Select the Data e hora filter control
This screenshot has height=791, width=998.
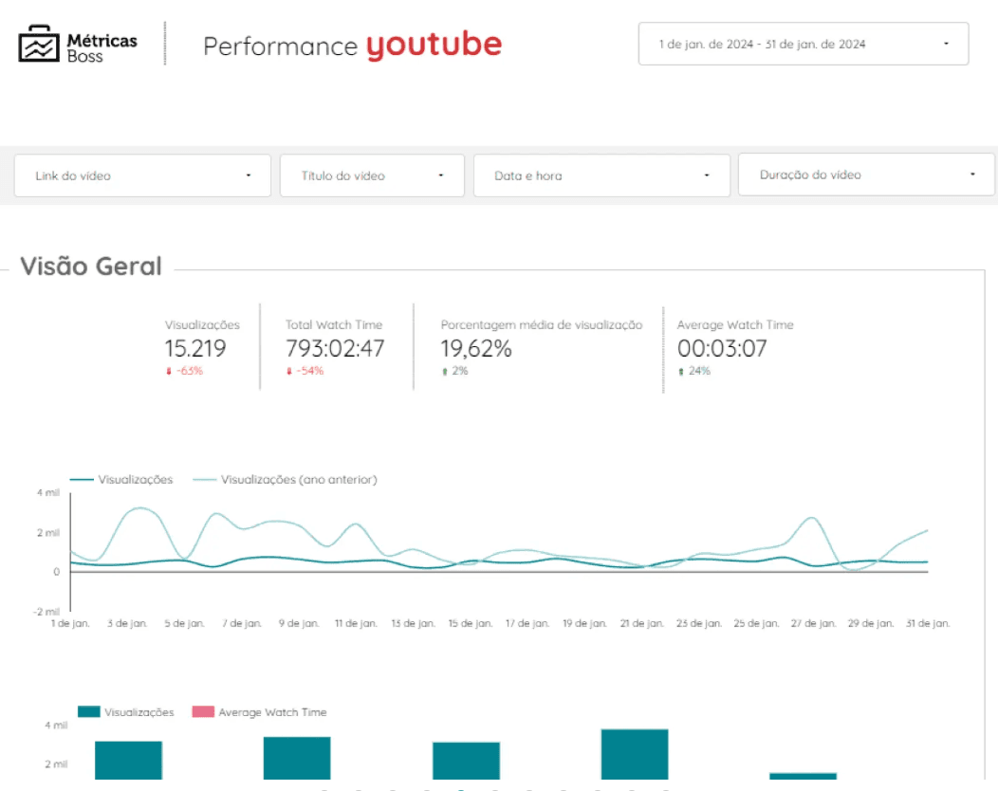(601, 175)
